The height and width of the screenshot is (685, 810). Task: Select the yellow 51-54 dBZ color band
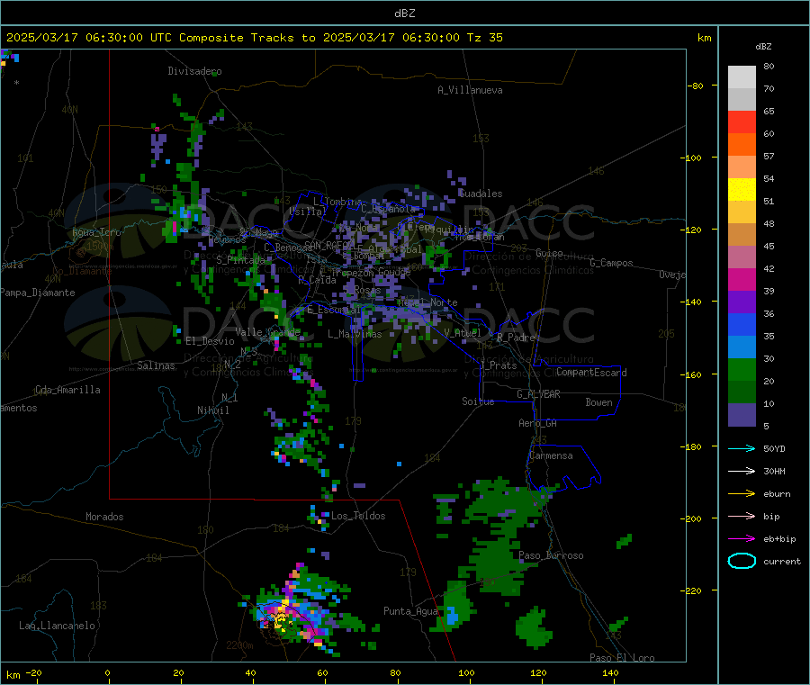[x=742, y=190]
